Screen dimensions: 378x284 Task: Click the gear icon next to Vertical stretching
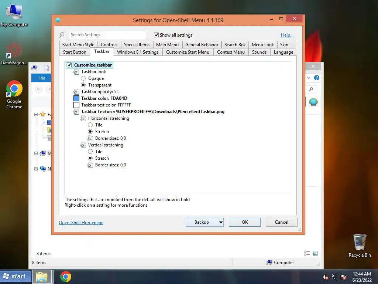[83, 145]
